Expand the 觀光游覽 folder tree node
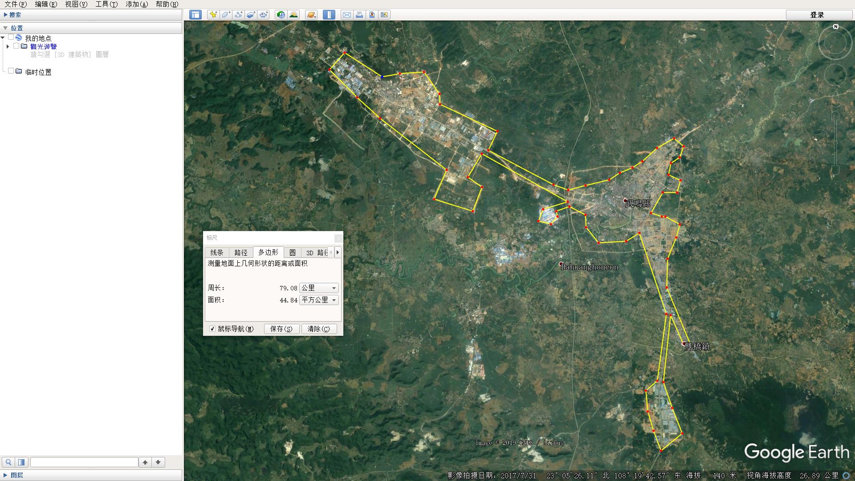 tap(8, 46)
